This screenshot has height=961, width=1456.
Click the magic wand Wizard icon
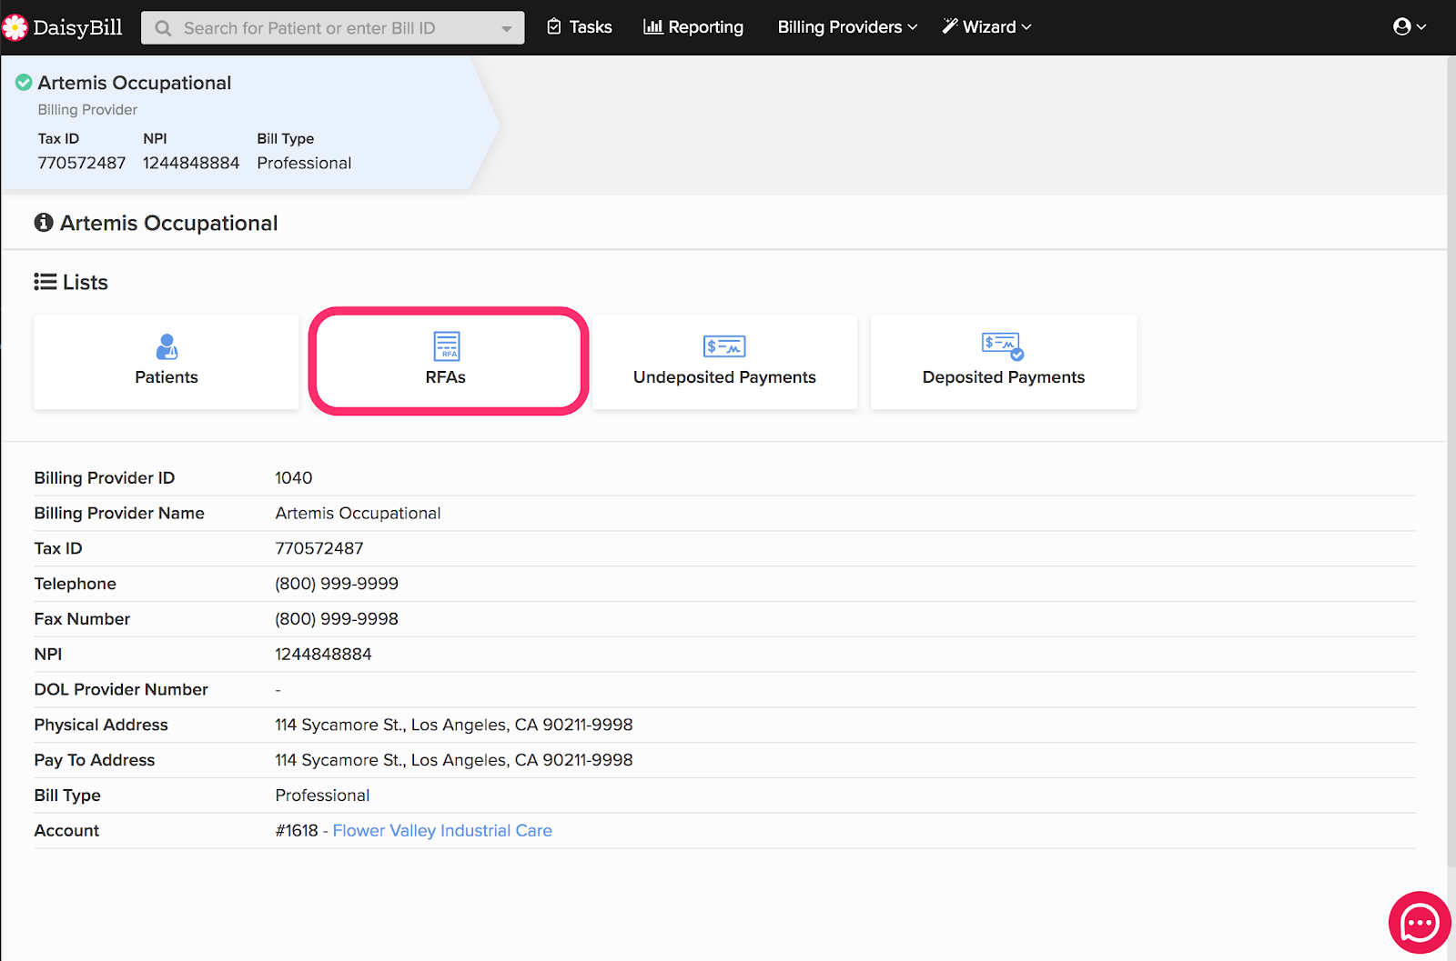(x=950, y=26)
